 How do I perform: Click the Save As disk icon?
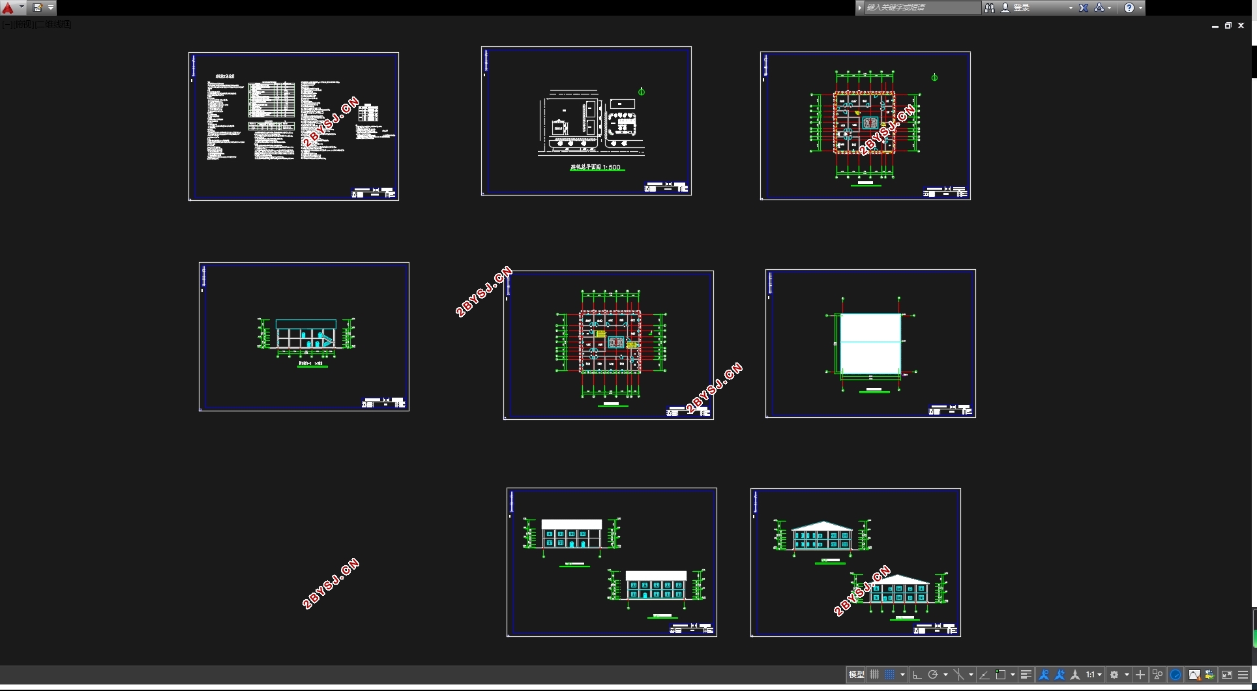click(38, 8)
